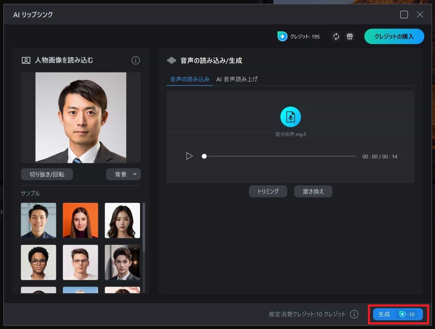Select sample young man with glasses, white shirt
Image resolution: width=435 pixels, height=329 pixels.
80,262
